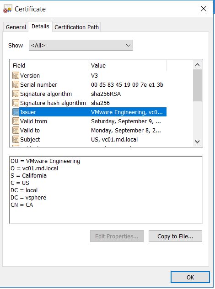The image size is (215, 289).
Task: Click the Value column header
Action: tap(127, 65)
